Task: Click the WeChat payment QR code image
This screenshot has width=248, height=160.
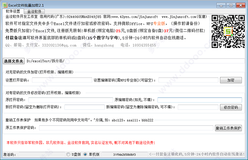Action: pos(228,31)
